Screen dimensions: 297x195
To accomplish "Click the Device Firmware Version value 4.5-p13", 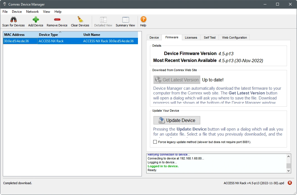I will click(226, 54).
